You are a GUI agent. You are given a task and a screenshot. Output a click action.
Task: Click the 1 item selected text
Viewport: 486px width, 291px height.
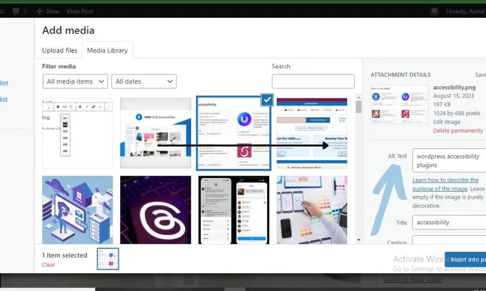pyautogui.click(x=64, y=255)
